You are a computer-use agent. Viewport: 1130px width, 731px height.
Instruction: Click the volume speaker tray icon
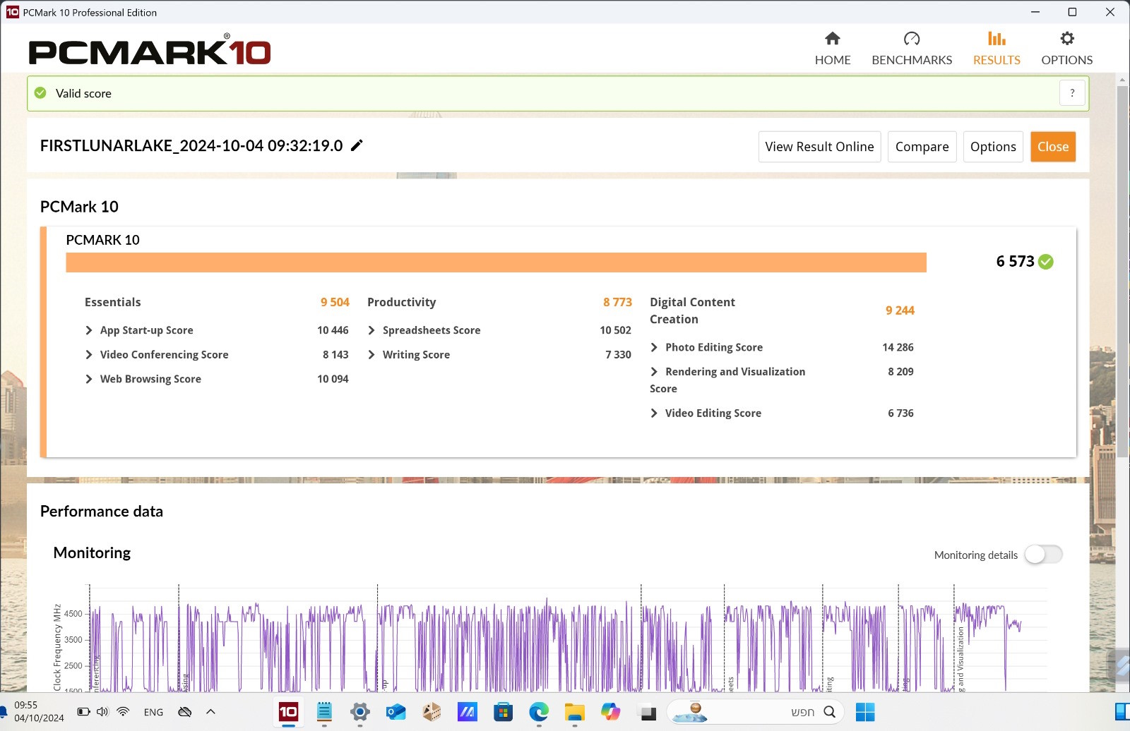coord(103,712)
